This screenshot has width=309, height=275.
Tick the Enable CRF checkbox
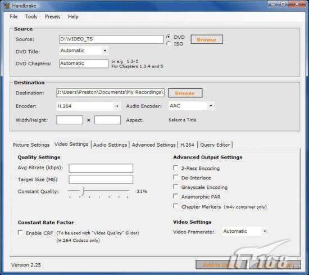20,232
